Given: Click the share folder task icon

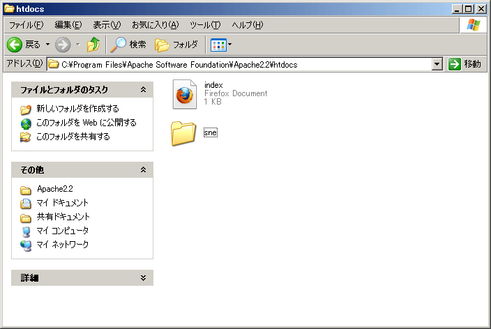Looking at the screenshot, I should point(26,137).
